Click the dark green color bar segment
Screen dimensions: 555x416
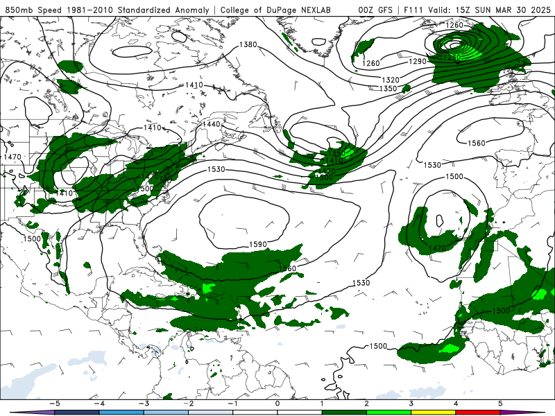coord(344,413)
